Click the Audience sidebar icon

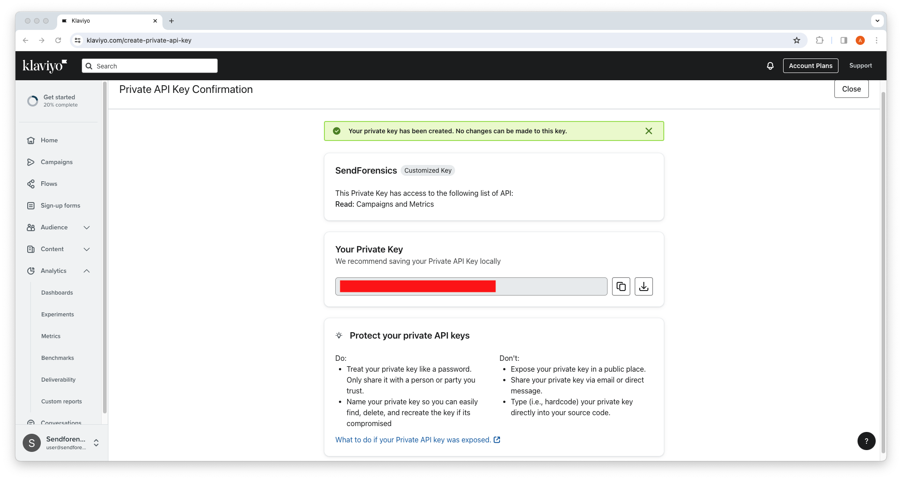[x=31, y=228]
